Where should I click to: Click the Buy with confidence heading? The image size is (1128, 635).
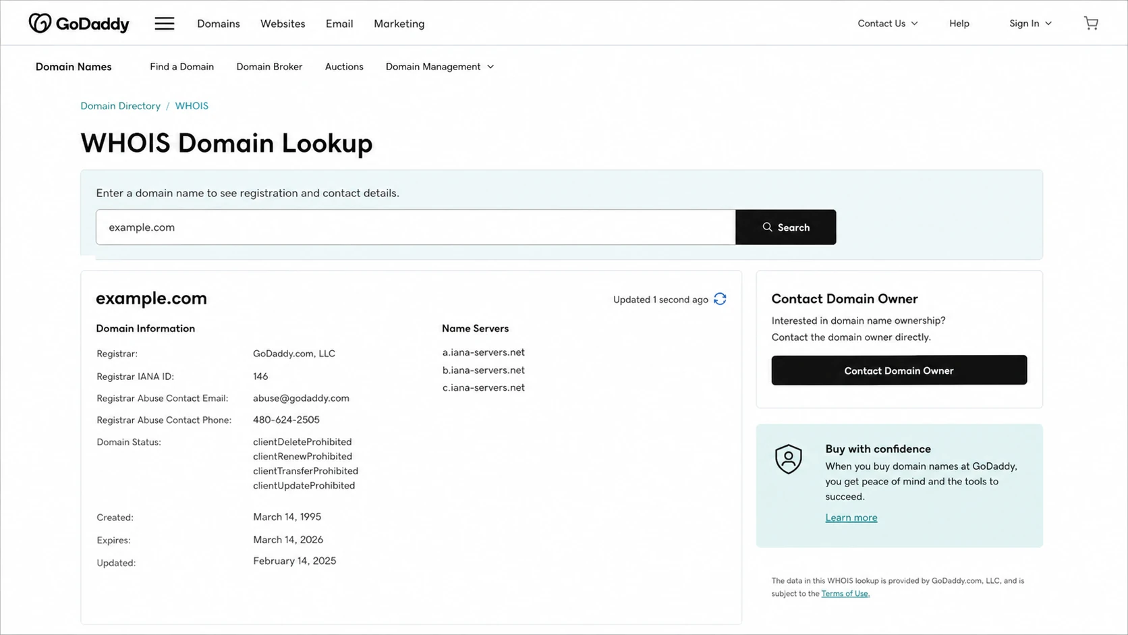pos(878,449)
